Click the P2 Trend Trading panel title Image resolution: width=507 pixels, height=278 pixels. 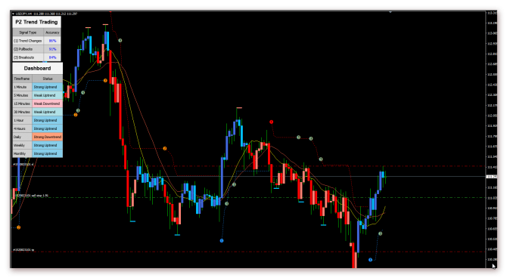pyautogui.click(x=36, y=22)
